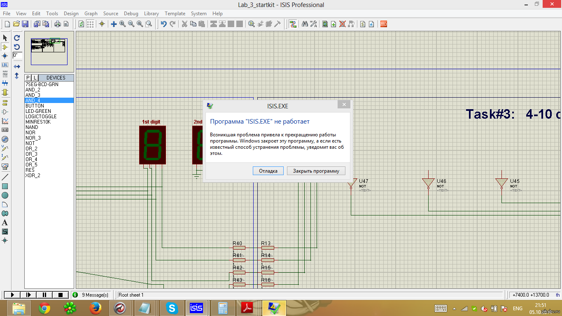Screen dimensions: 562x316
Task: Click the Zoom In magnifier icon
Action: click(123, 24)
